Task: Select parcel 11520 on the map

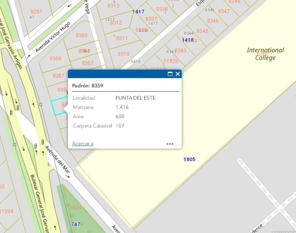Action: tap(171, 61)
